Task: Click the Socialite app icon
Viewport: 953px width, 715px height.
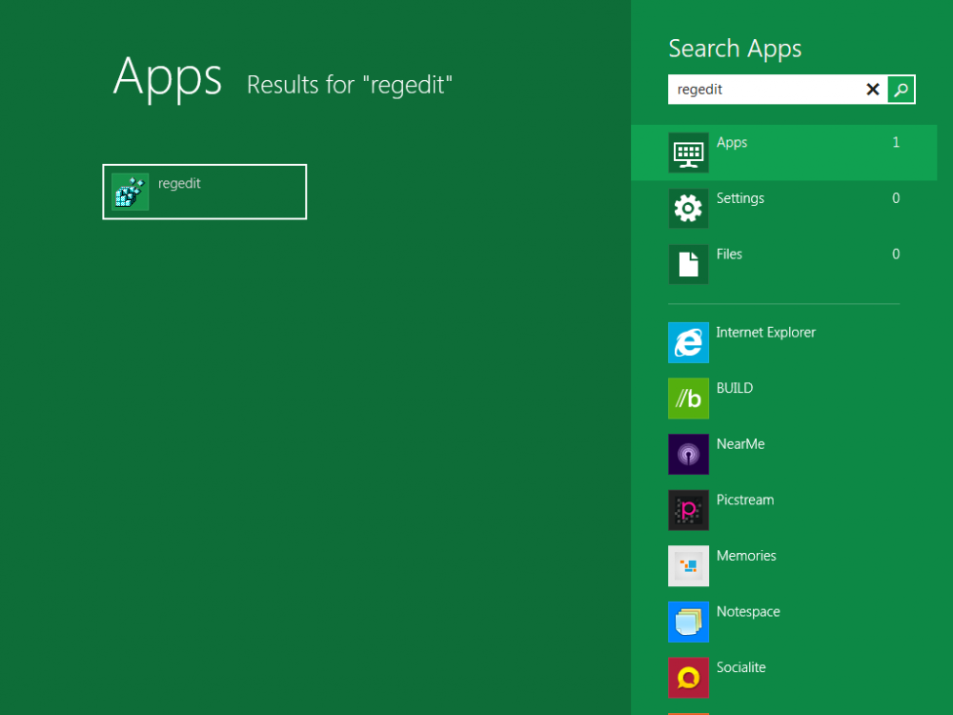Action: tap(689, 678)
